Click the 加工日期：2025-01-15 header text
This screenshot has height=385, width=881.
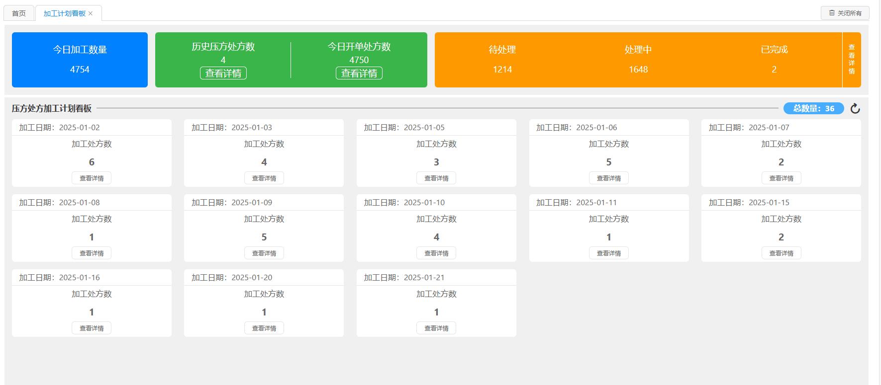[x=749, y=202]
